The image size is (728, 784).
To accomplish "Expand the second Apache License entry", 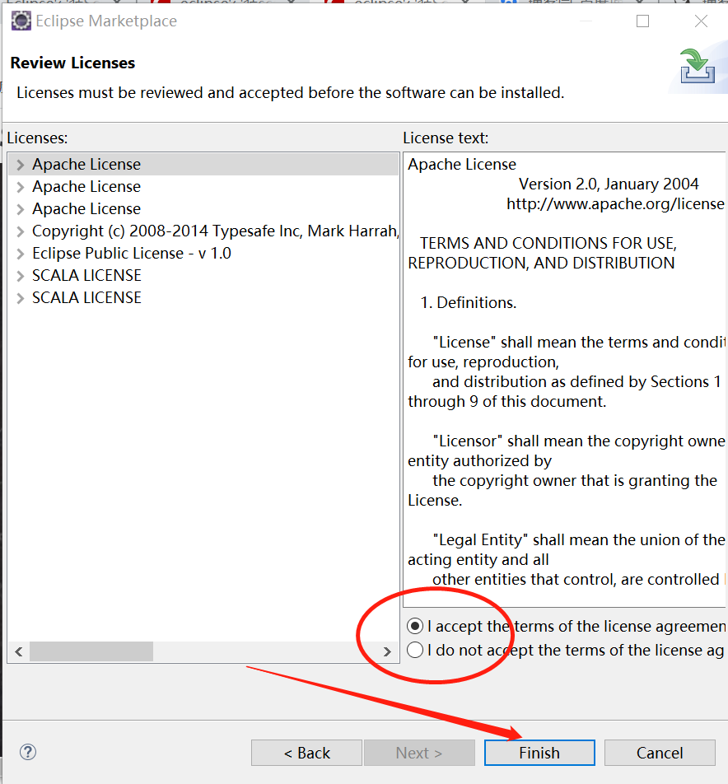I will tap(21, 187).
